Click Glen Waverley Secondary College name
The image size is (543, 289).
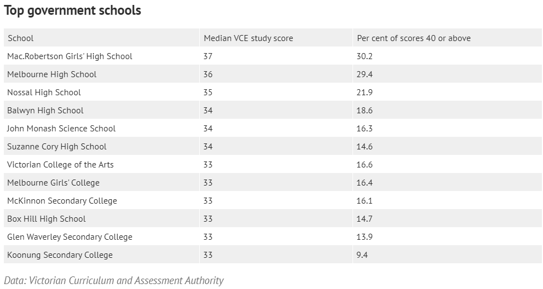click(x=70, y=237)
